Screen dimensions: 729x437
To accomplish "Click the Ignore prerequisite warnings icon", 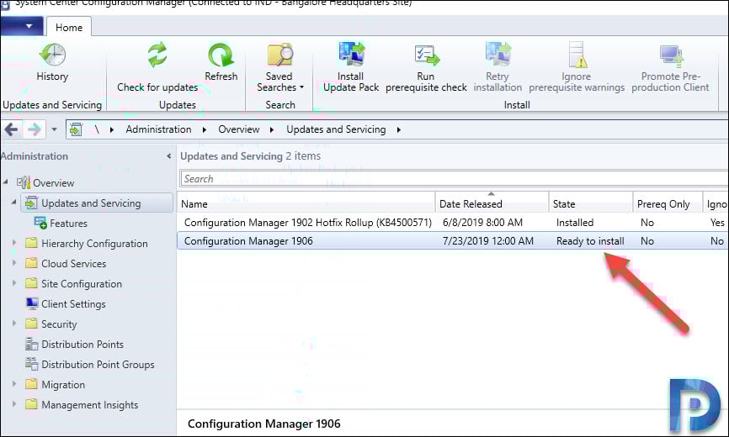I will pyautogui.click(x=577, y=55).
